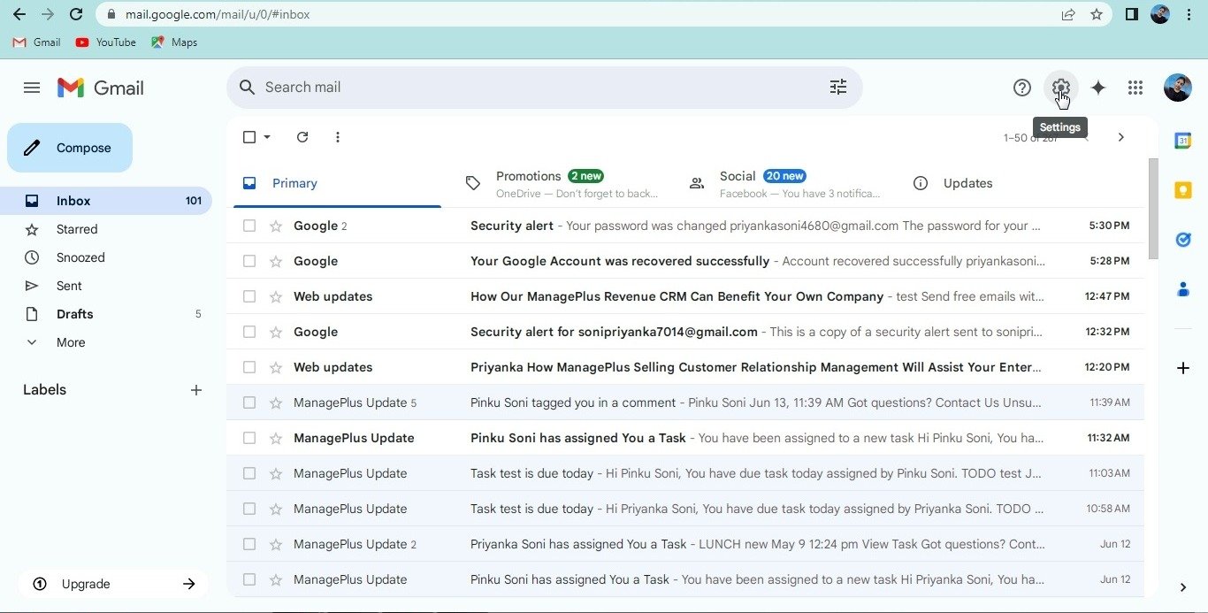The width and height of the screenshot is (1208, 613).
Task: Star the Account recovered successfully email
Action: (x=276, y=261)
